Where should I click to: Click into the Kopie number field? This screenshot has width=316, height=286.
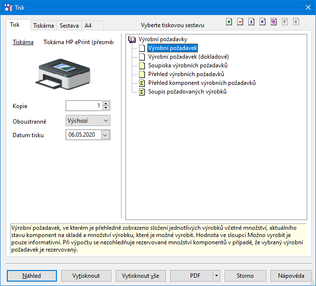84,106
